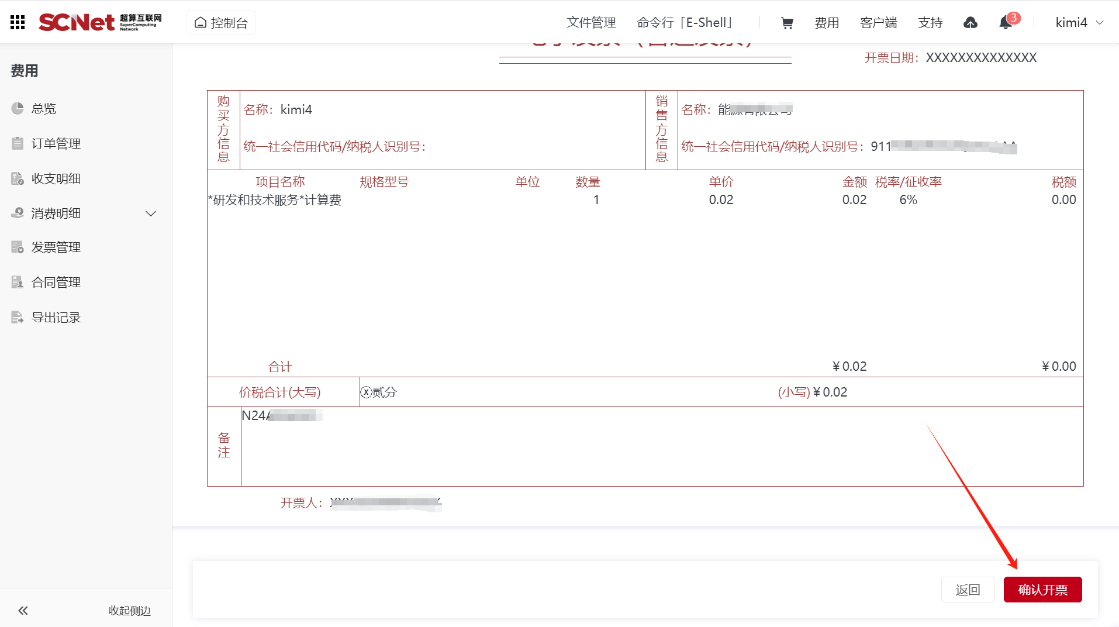Collapse sidebar using double-arrow icon
The width and height of the screenshot is (1119, 627).
[23, 611]
